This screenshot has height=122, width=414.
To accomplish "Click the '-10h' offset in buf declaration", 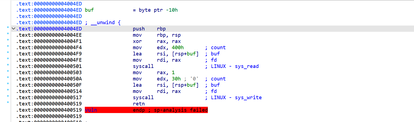I will (x=172, y=10).
